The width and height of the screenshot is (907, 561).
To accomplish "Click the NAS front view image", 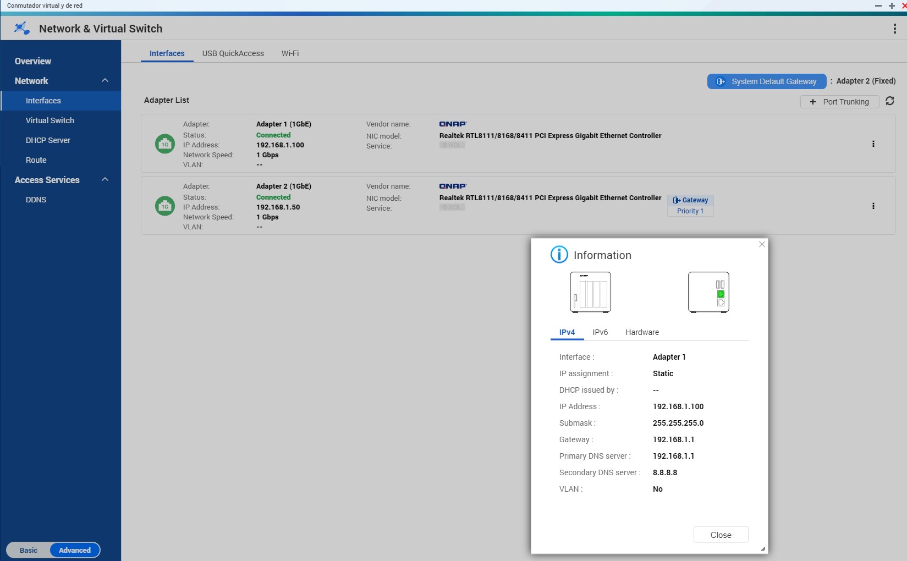I will point(590,292).
